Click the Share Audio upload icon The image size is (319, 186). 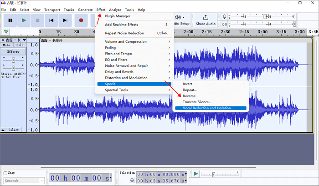click(x=206, y=17)
